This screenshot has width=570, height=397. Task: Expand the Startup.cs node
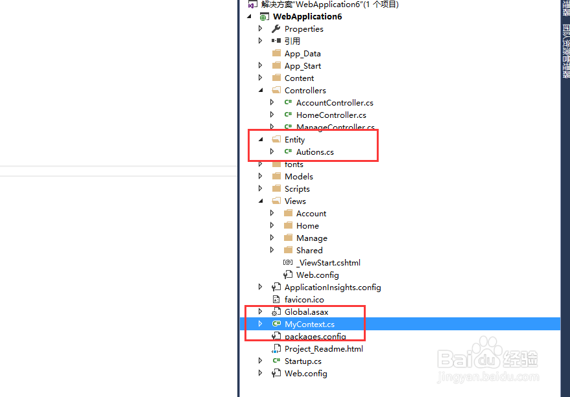pos(260,361)
